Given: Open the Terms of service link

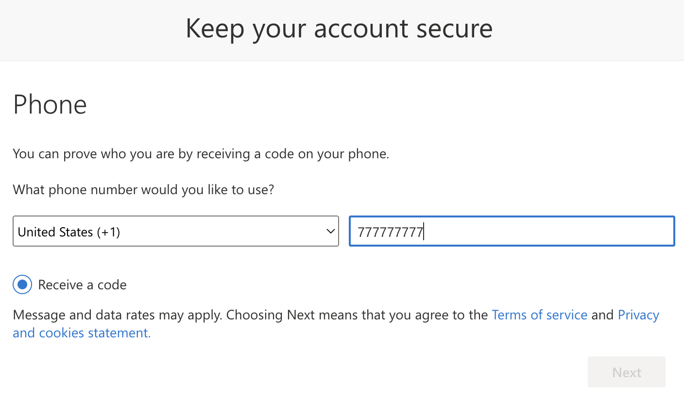Looking at the screenshot, I should pyautogui.click(x=539, y=315).
